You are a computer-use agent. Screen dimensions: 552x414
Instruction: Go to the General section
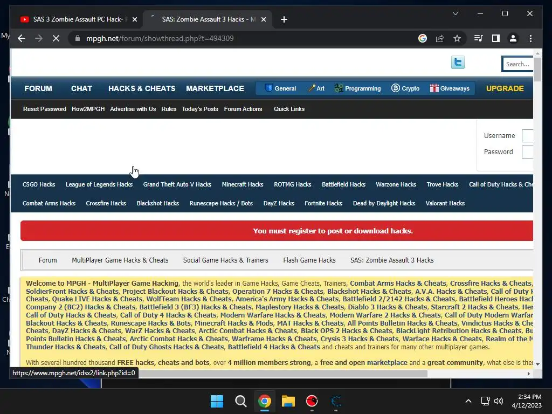click(x=280, y=88)
